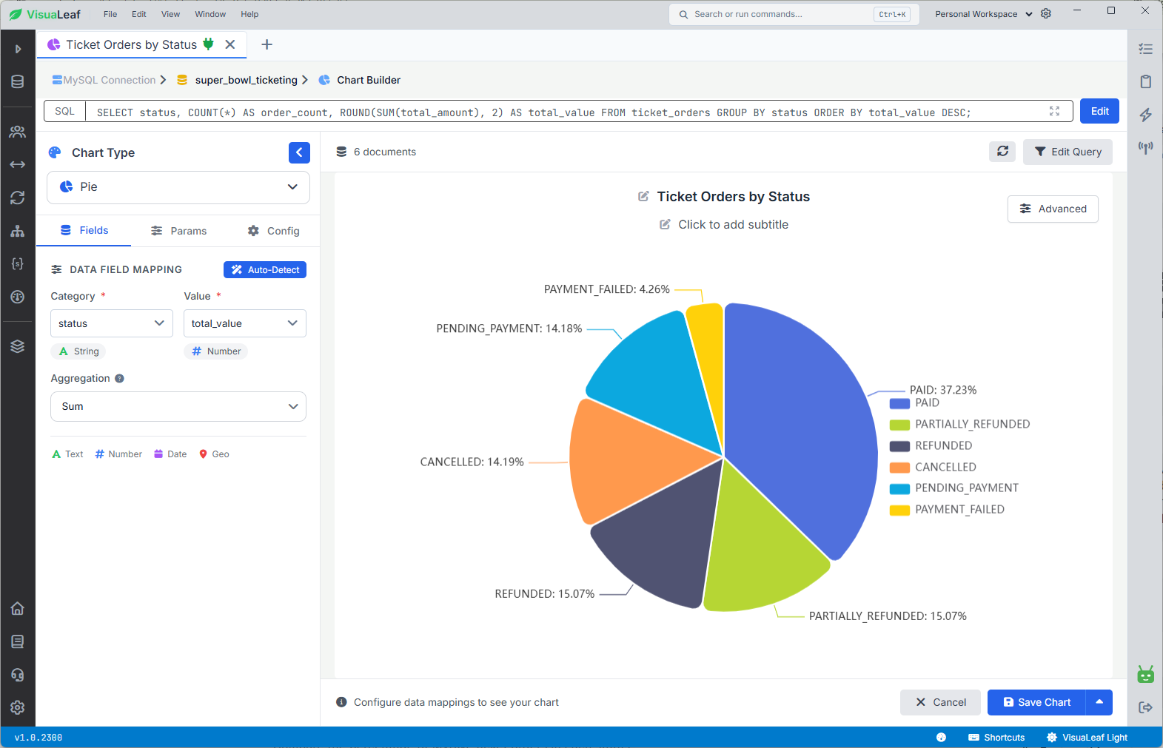This screenshot has width=1163, height=748.
Task: Close the Ticket Orders by Status tab
Action: coord(230,44)
